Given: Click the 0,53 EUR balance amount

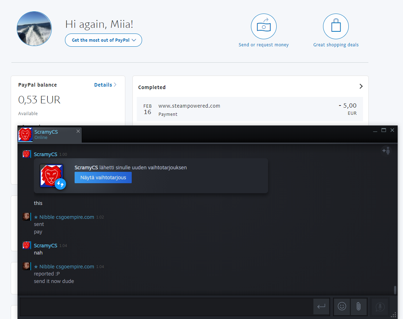Looking at the screenshot, I should [x=39, y=100].
